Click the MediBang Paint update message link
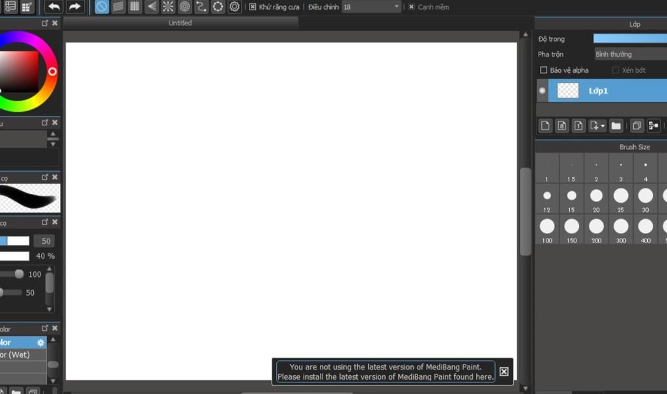The height and width of the screenshot is (394, 667). [x=386, y=372]
